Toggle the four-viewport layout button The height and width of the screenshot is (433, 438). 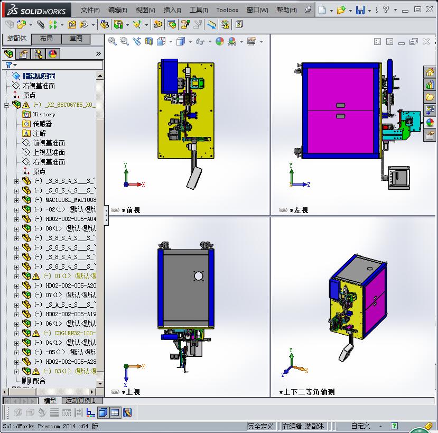click(115, 412)
